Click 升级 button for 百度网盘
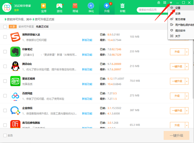194x143 pixels. point(177,96)
